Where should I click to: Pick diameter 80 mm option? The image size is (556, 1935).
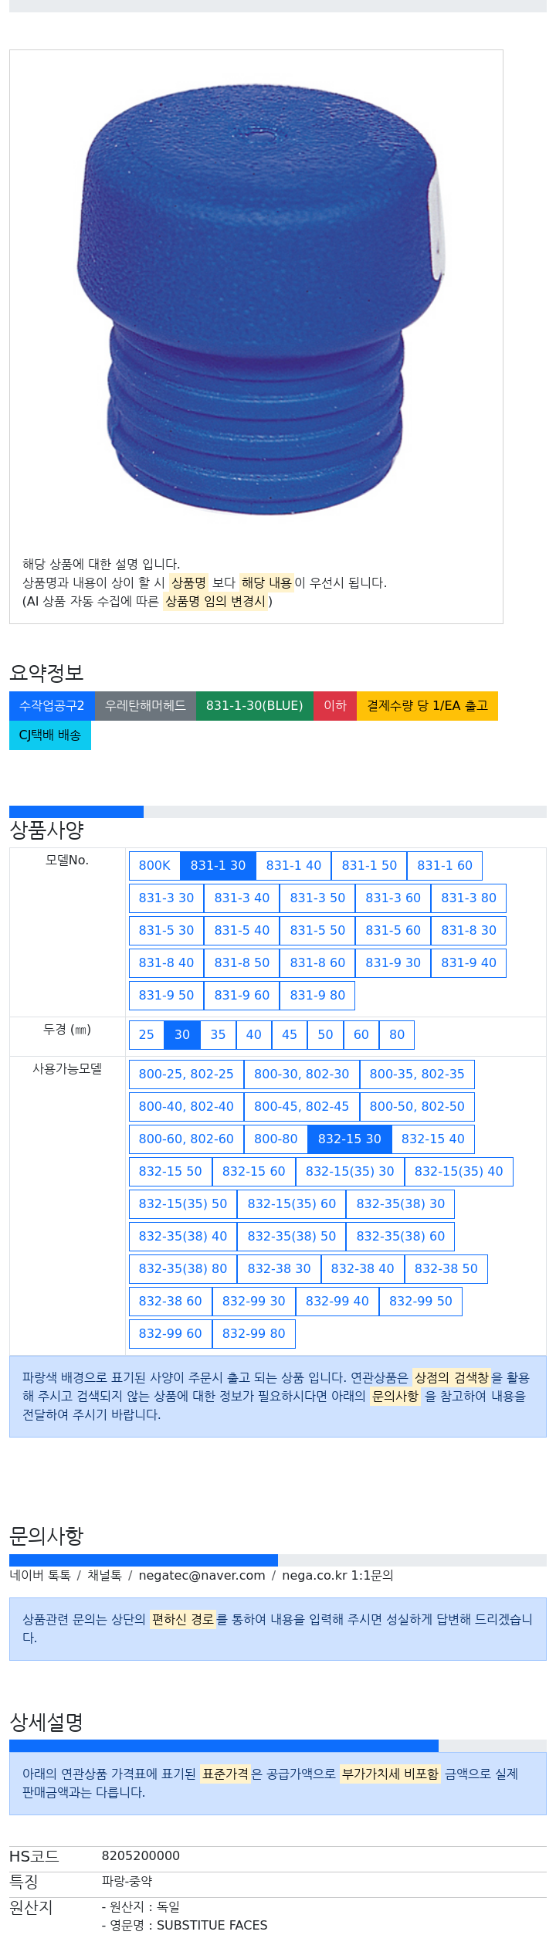coord(397,1035)
